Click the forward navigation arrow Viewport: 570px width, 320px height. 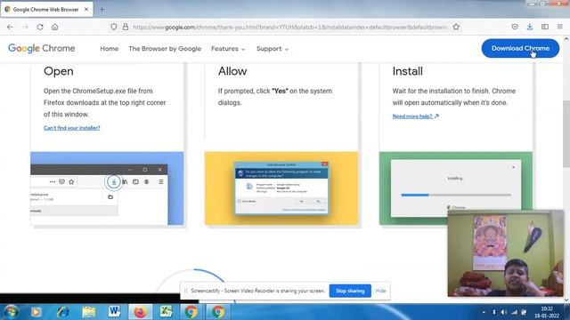point(25,27)
